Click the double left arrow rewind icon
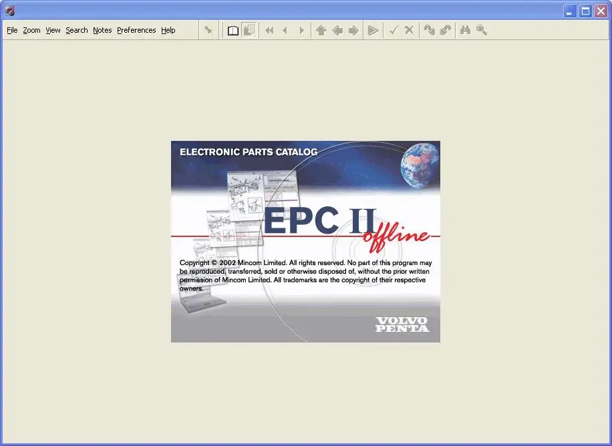This screenshot has width=612, height=446. pos(269,30)
